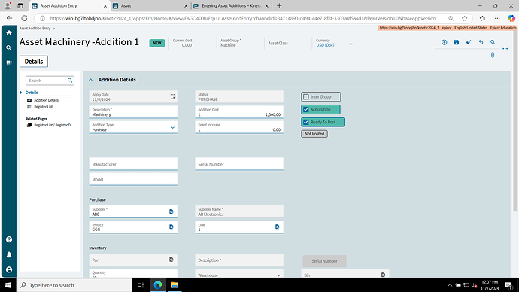Expand the Currency USD dropdown
The height and width of the screenshot is (292, 519).
coord(351,44)
